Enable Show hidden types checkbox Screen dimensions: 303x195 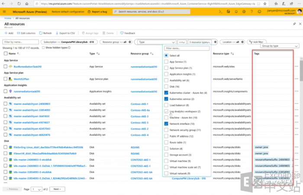coord(43,48)
